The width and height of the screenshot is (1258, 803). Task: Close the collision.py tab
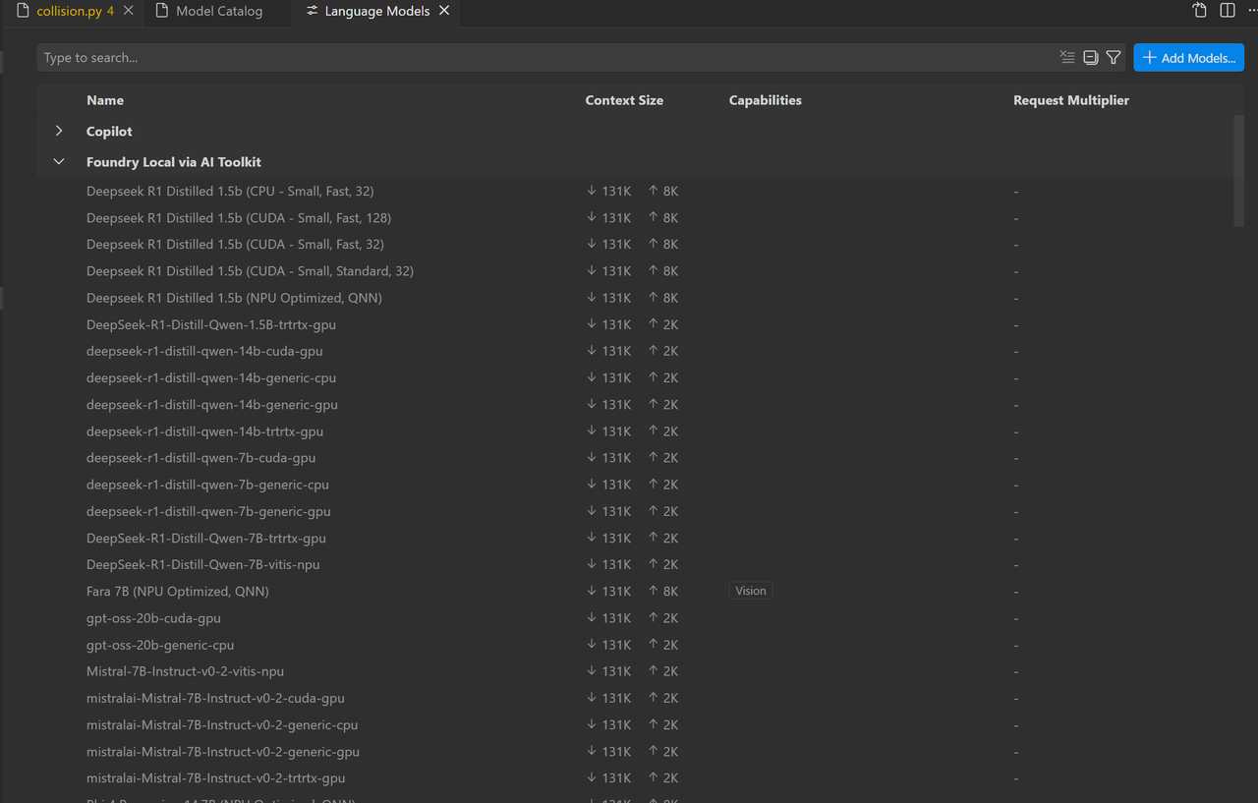tap(128, 11)
